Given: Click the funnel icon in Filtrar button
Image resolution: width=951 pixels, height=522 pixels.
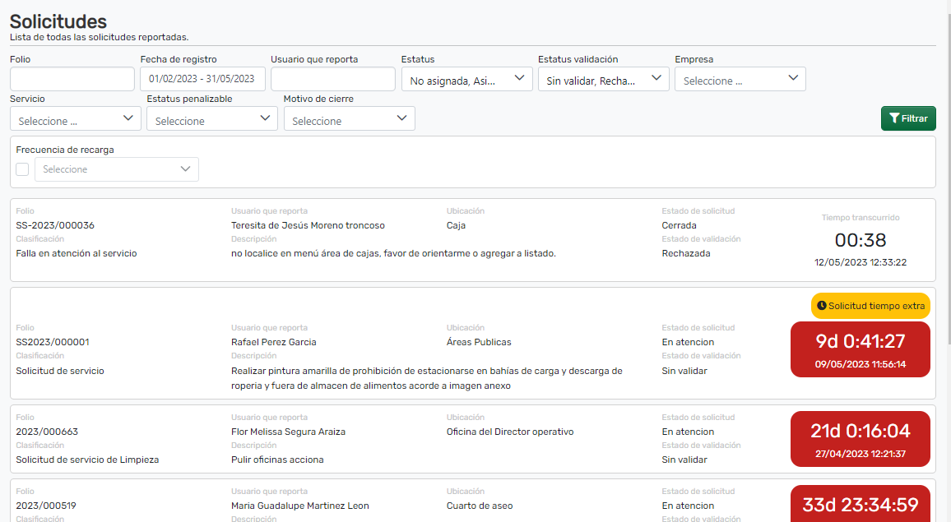Looking at the screenshot, I should [894, 118].
